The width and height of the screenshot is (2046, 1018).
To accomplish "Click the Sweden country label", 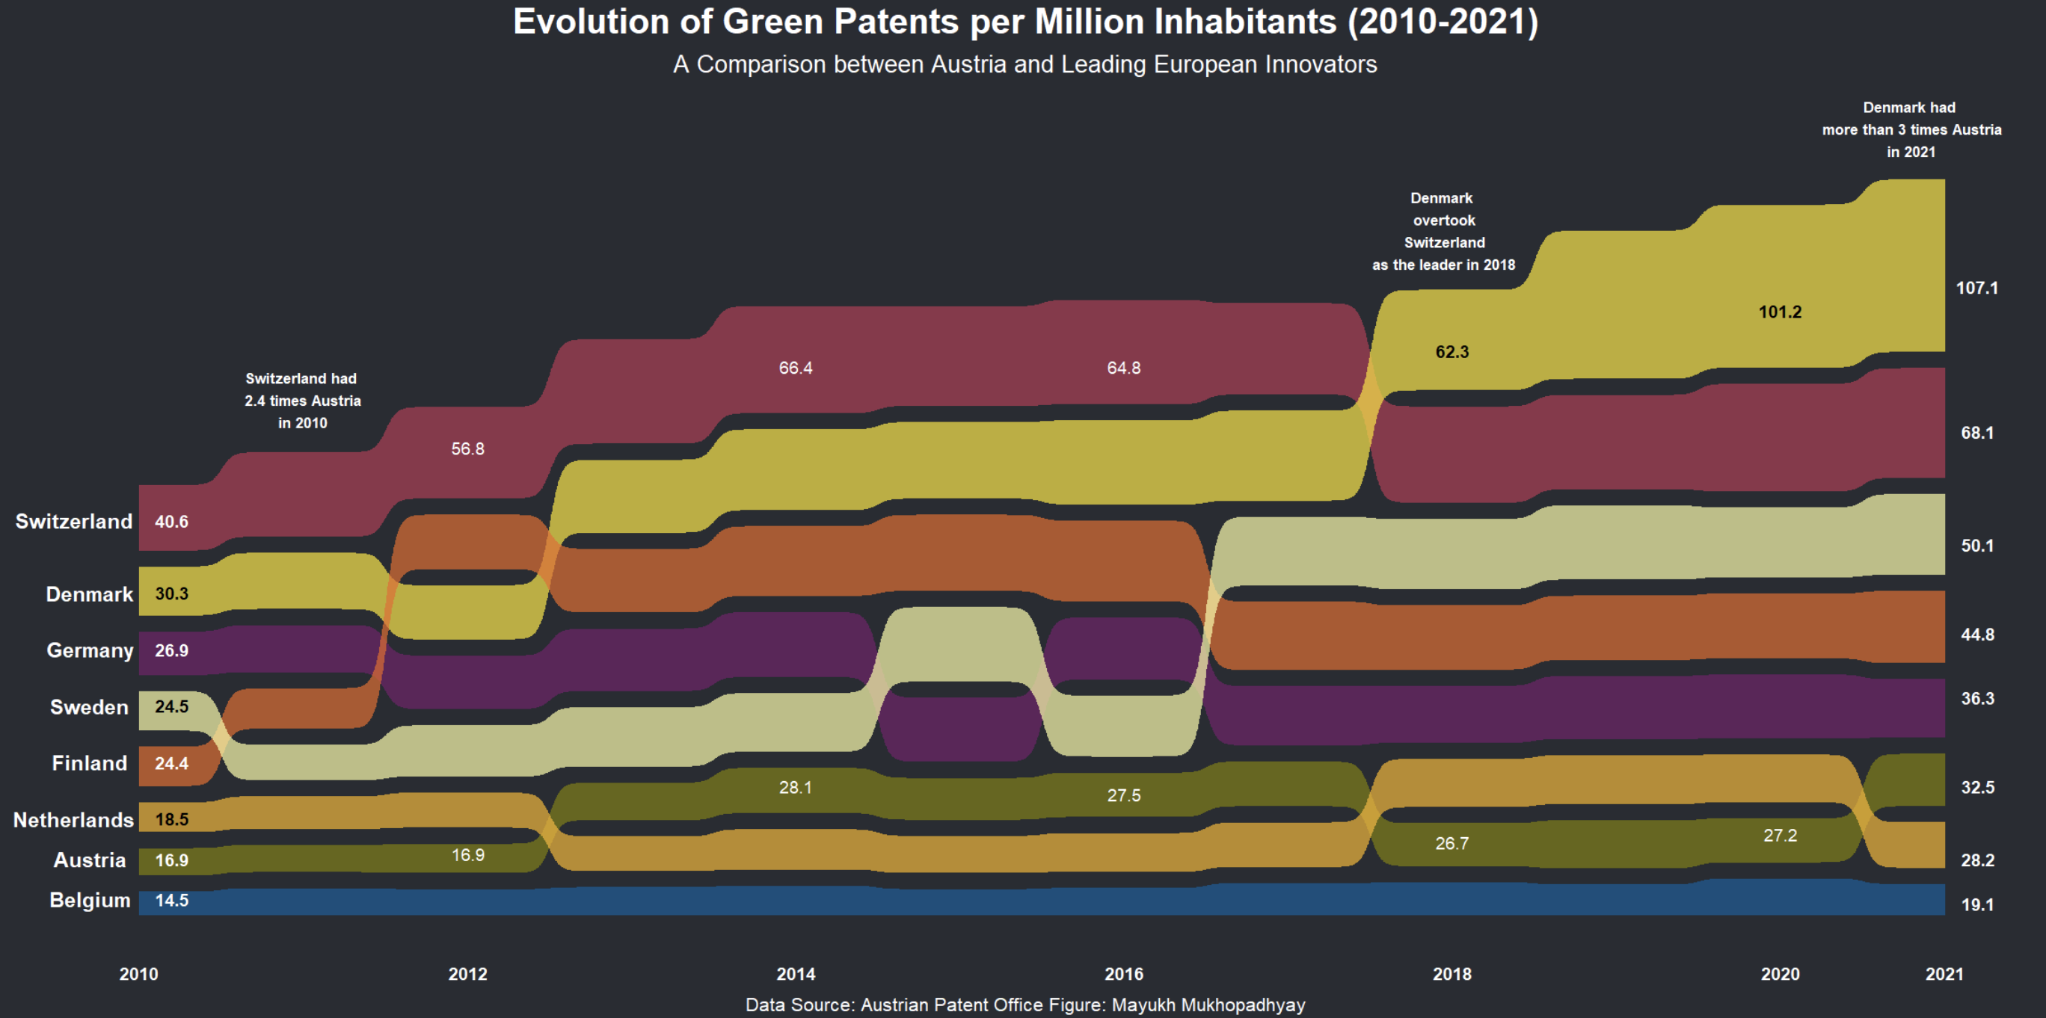I will (x=89, y=707).
